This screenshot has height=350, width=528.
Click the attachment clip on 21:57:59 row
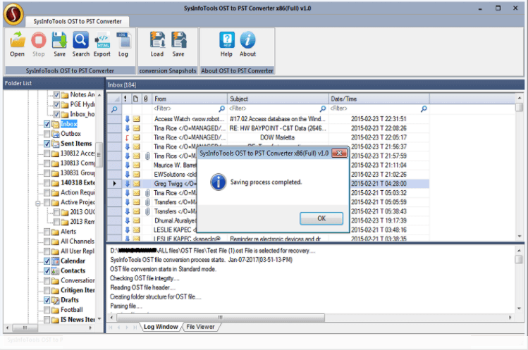click(x=147, y=156)
